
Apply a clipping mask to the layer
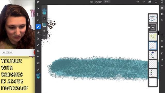pos(162,53)
